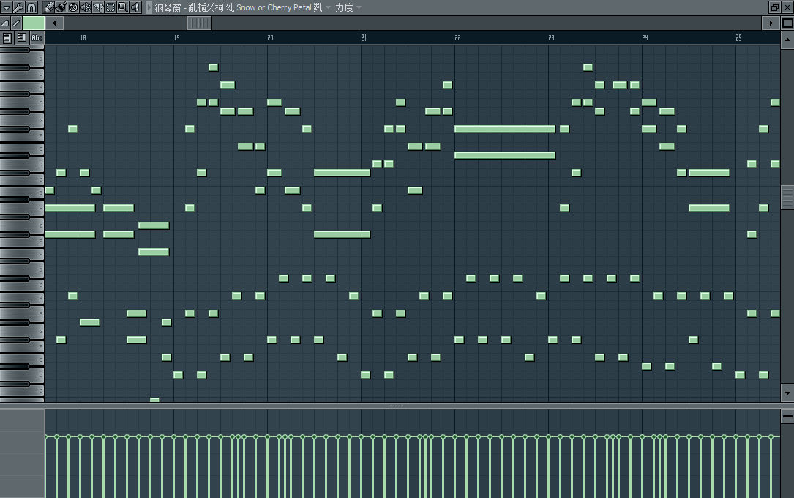Select the Slice tool
This screenshot has height=498, width=794.
coord(98,7)
